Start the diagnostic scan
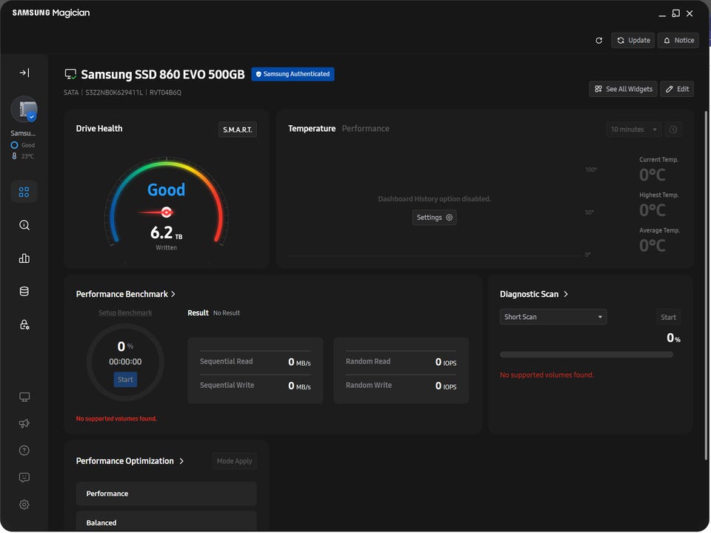The width and height of the screenshot is (711, 533). tap(668, 318)
